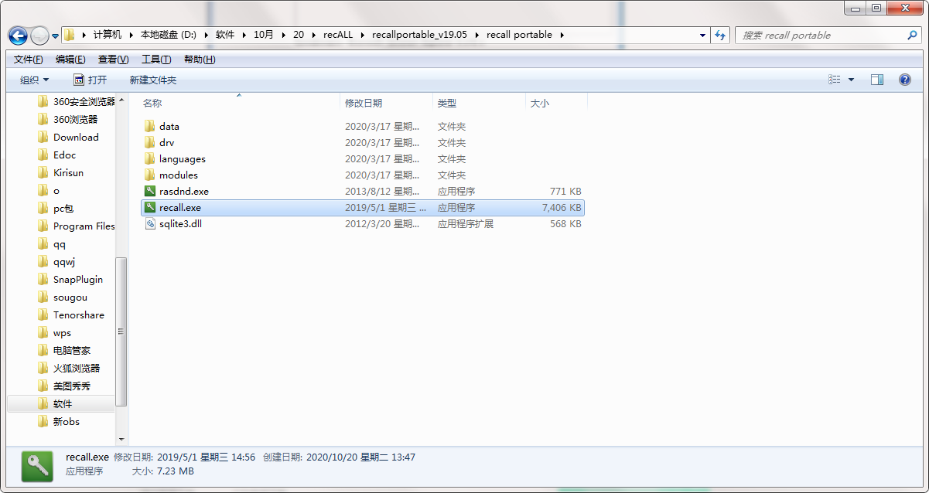Click the 7,406 KB size value

click(562, 207)
